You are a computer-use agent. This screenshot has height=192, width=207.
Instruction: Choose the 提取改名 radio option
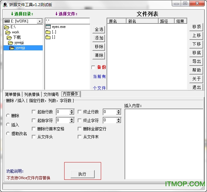[8, 134]
